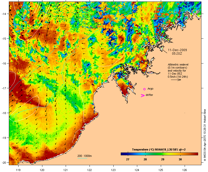The image size is (208, 172).
Task: Click the colorbar tick label 27
Action: pyautogui.click(x=128, y=159)
